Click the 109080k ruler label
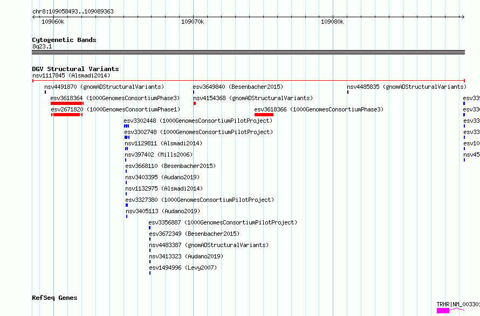 332,22
